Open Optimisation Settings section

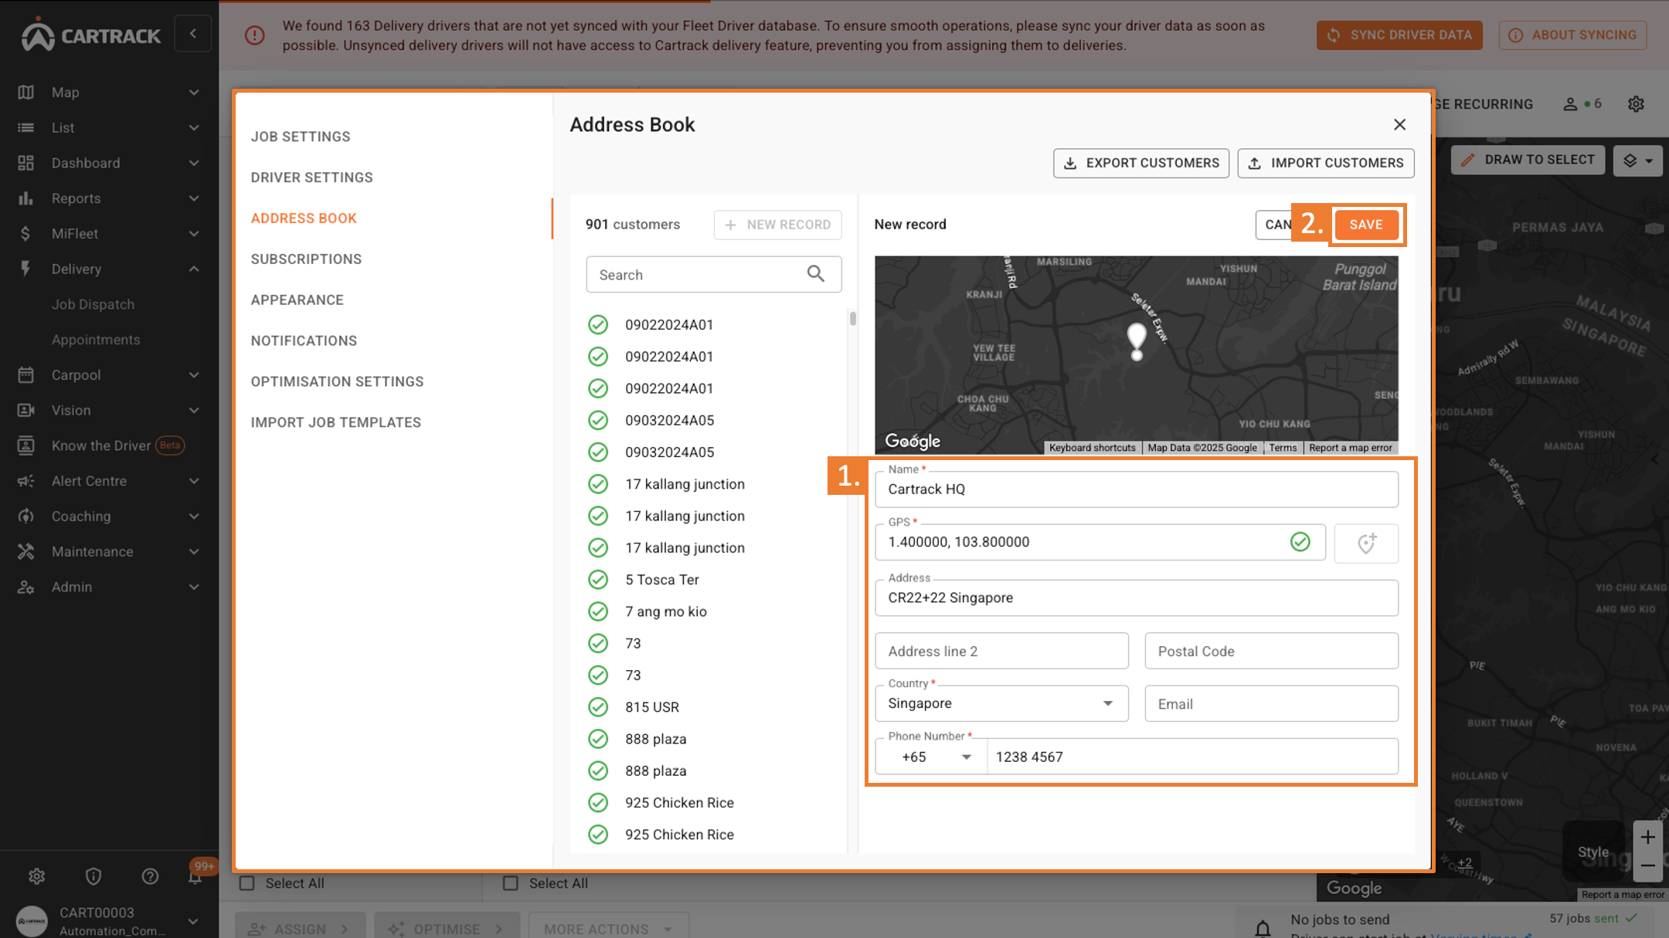[337, 381]
